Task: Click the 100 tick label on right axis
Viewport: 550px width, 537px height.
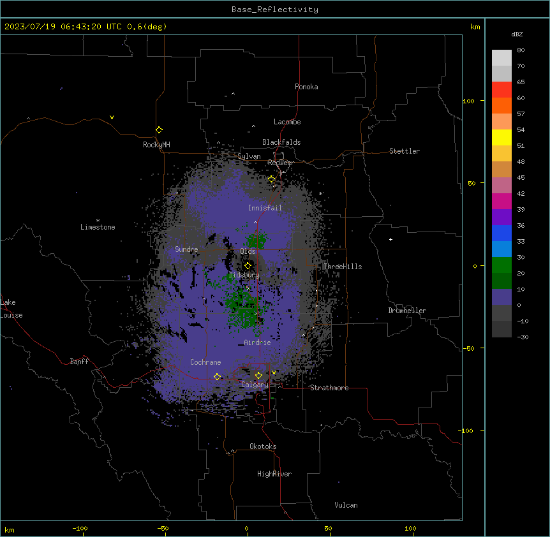Action: point(468,101)
